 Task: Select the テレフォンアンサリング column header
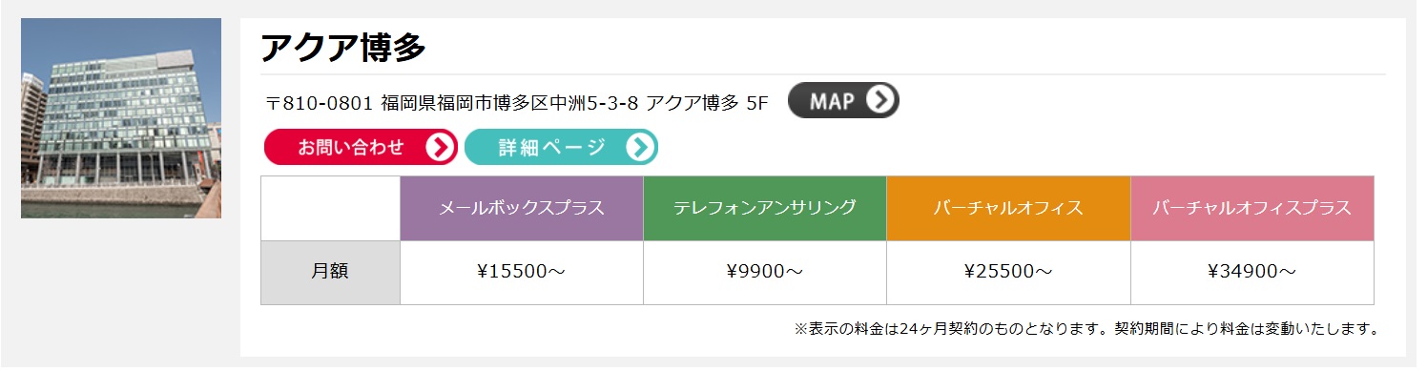[765, 208]
